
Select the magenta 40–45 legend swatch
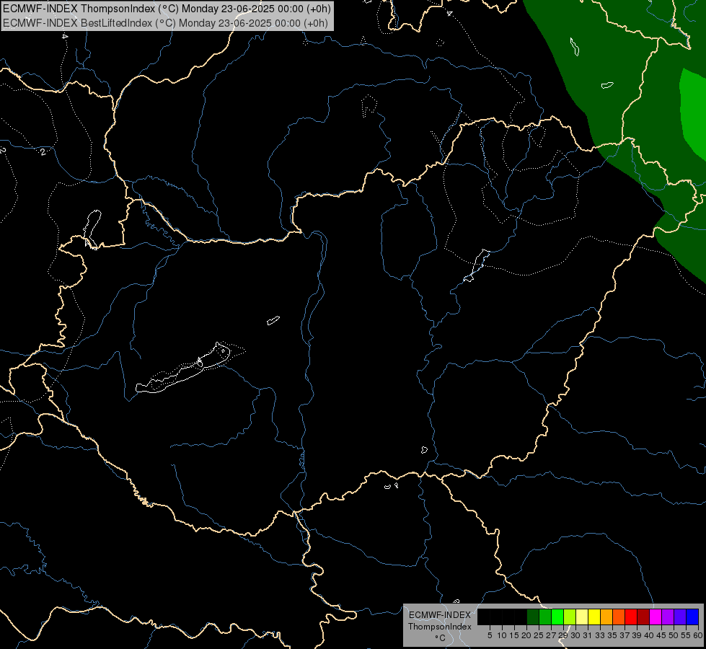pyautogui.click(x=656, y=617)
